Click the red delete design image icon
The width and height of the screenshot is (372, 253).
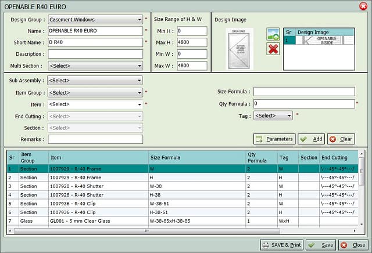tap(273, 49)
